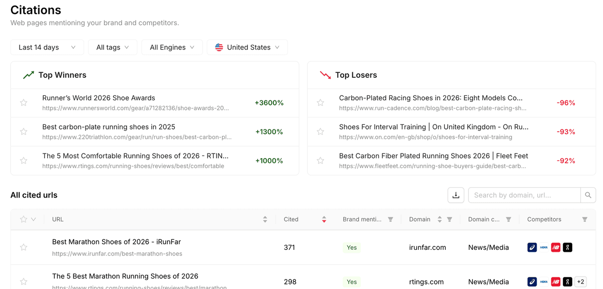Click the +3600% change value

point(269,103)
